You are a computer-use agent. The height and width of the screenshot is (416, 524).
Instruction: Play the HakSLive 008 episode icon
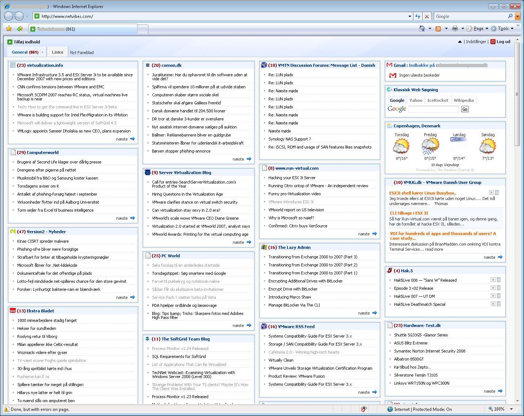[493, 280]
